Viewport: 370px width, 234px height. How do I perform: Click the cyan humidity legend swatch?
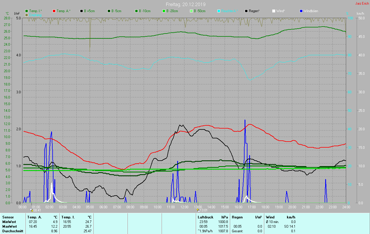pos(219,11)
